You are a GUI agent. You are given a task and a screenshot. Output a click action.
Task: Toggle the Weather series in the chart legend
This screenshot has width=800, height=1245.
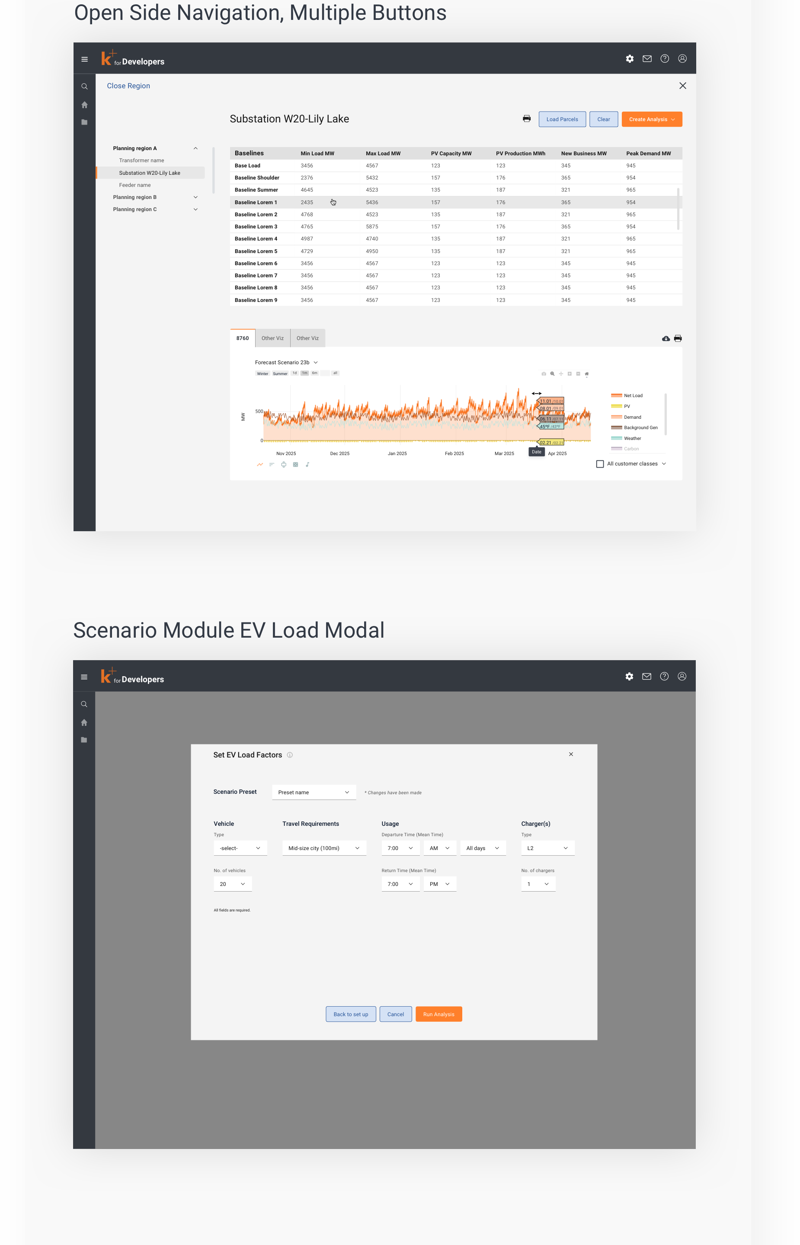(x=632, y=439)
